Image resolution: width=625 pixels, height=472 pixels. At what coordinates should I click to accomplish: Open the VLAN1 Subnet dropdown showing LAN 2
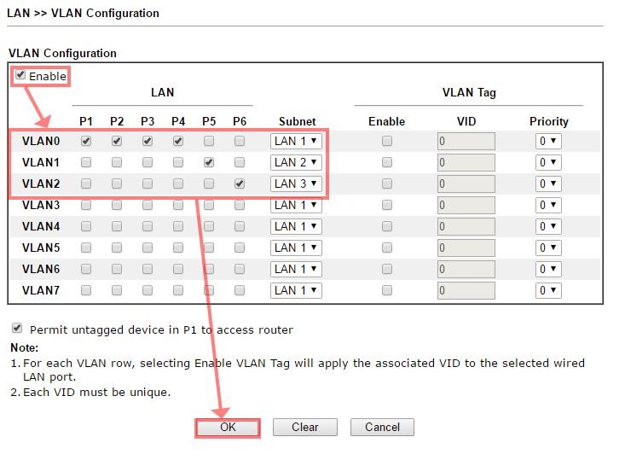[296, 162]
